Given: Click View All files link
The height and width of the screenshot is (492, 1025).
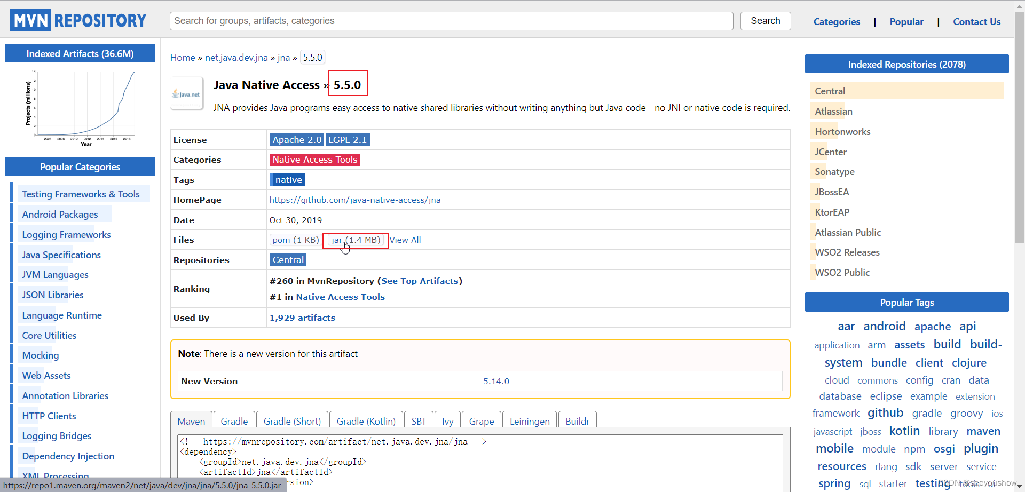Looking at the screenshot, I should coord(405,240).
